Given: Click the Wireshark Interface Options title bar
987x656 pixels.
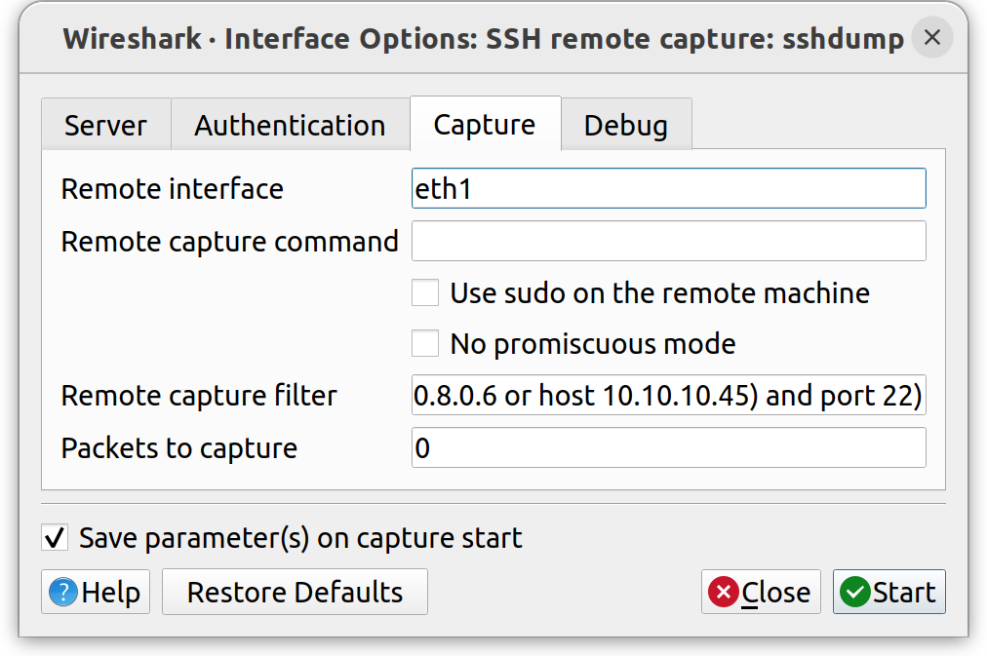Looking at the screenshot, I should (483, 39).
